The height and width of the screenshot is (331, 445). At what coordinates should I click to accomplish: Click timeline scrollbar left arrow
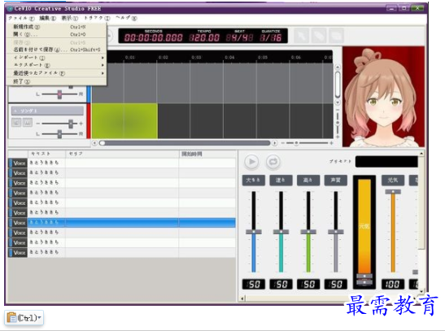pyautogui.click(x=94, y=143)
